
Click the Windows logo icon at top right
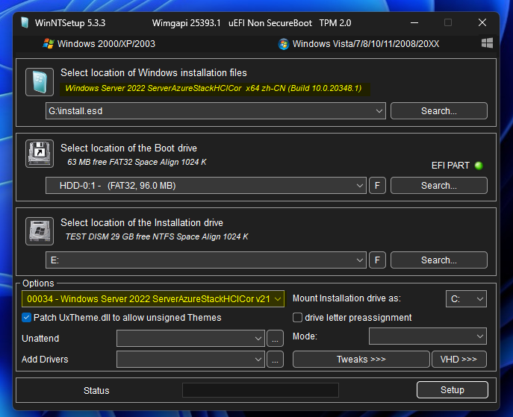pyautogui.click(x=487, y=43)
